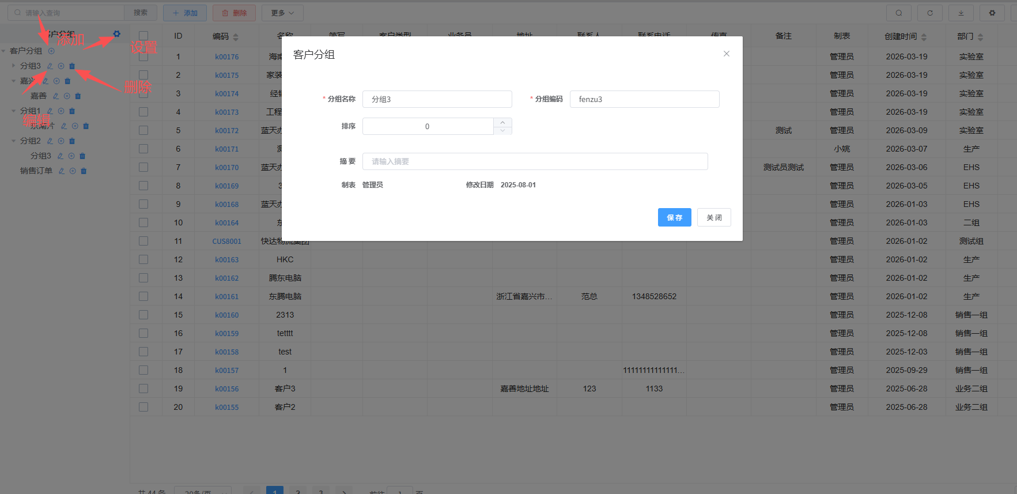Open the 更多 dropdown menu
Image resolution: width=1017 pixels, height=494 pixels.
point(282,13)
